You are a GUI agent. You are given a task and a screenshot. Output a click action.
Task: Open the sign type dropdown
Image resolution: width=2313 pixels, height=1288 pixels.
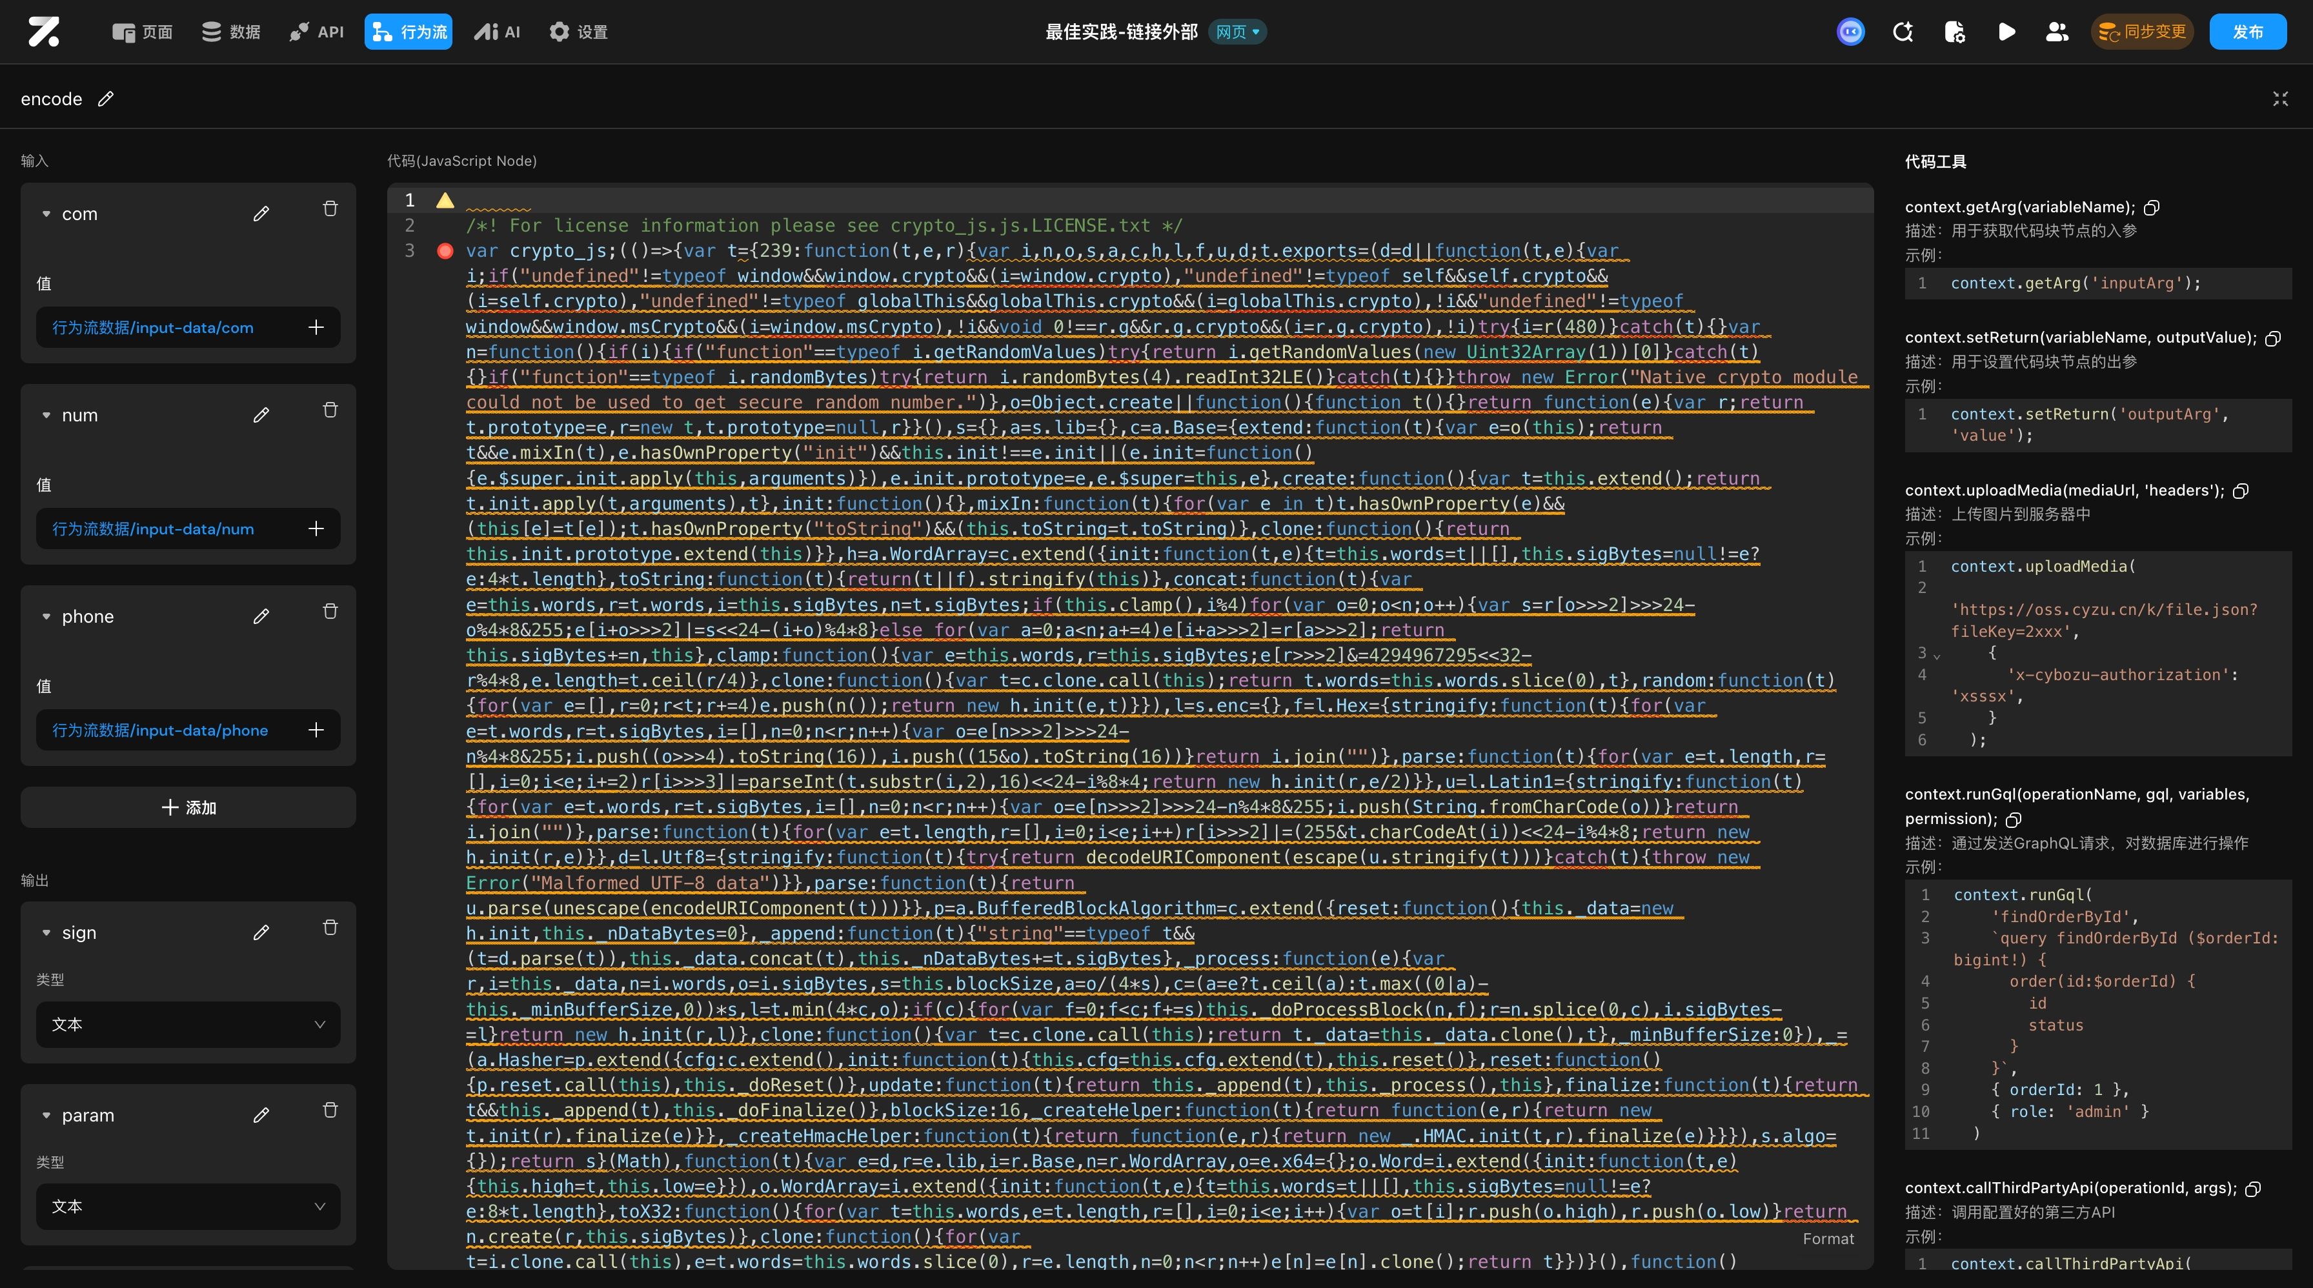click(x=188, y=1024)
